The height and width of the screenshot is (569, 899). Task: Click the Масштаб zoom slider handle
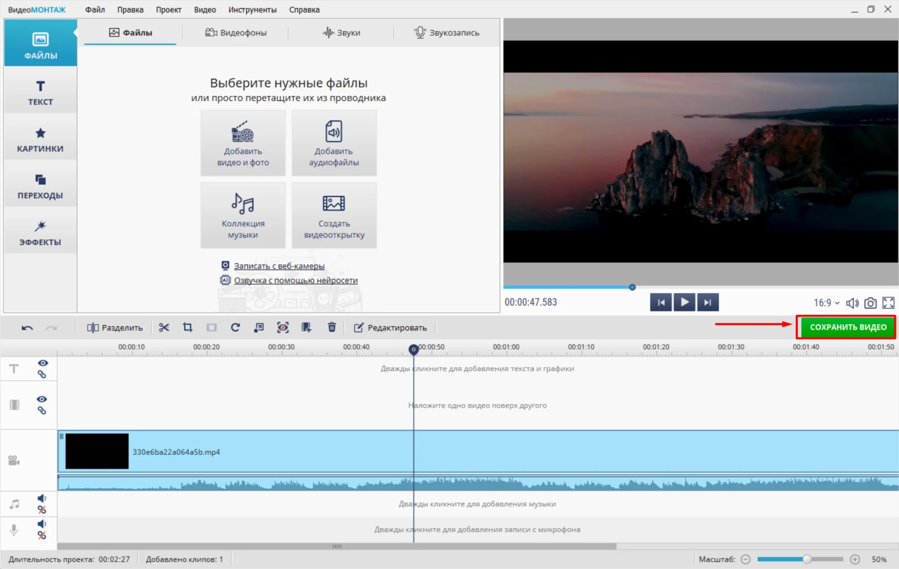click(x=807, y=559)
